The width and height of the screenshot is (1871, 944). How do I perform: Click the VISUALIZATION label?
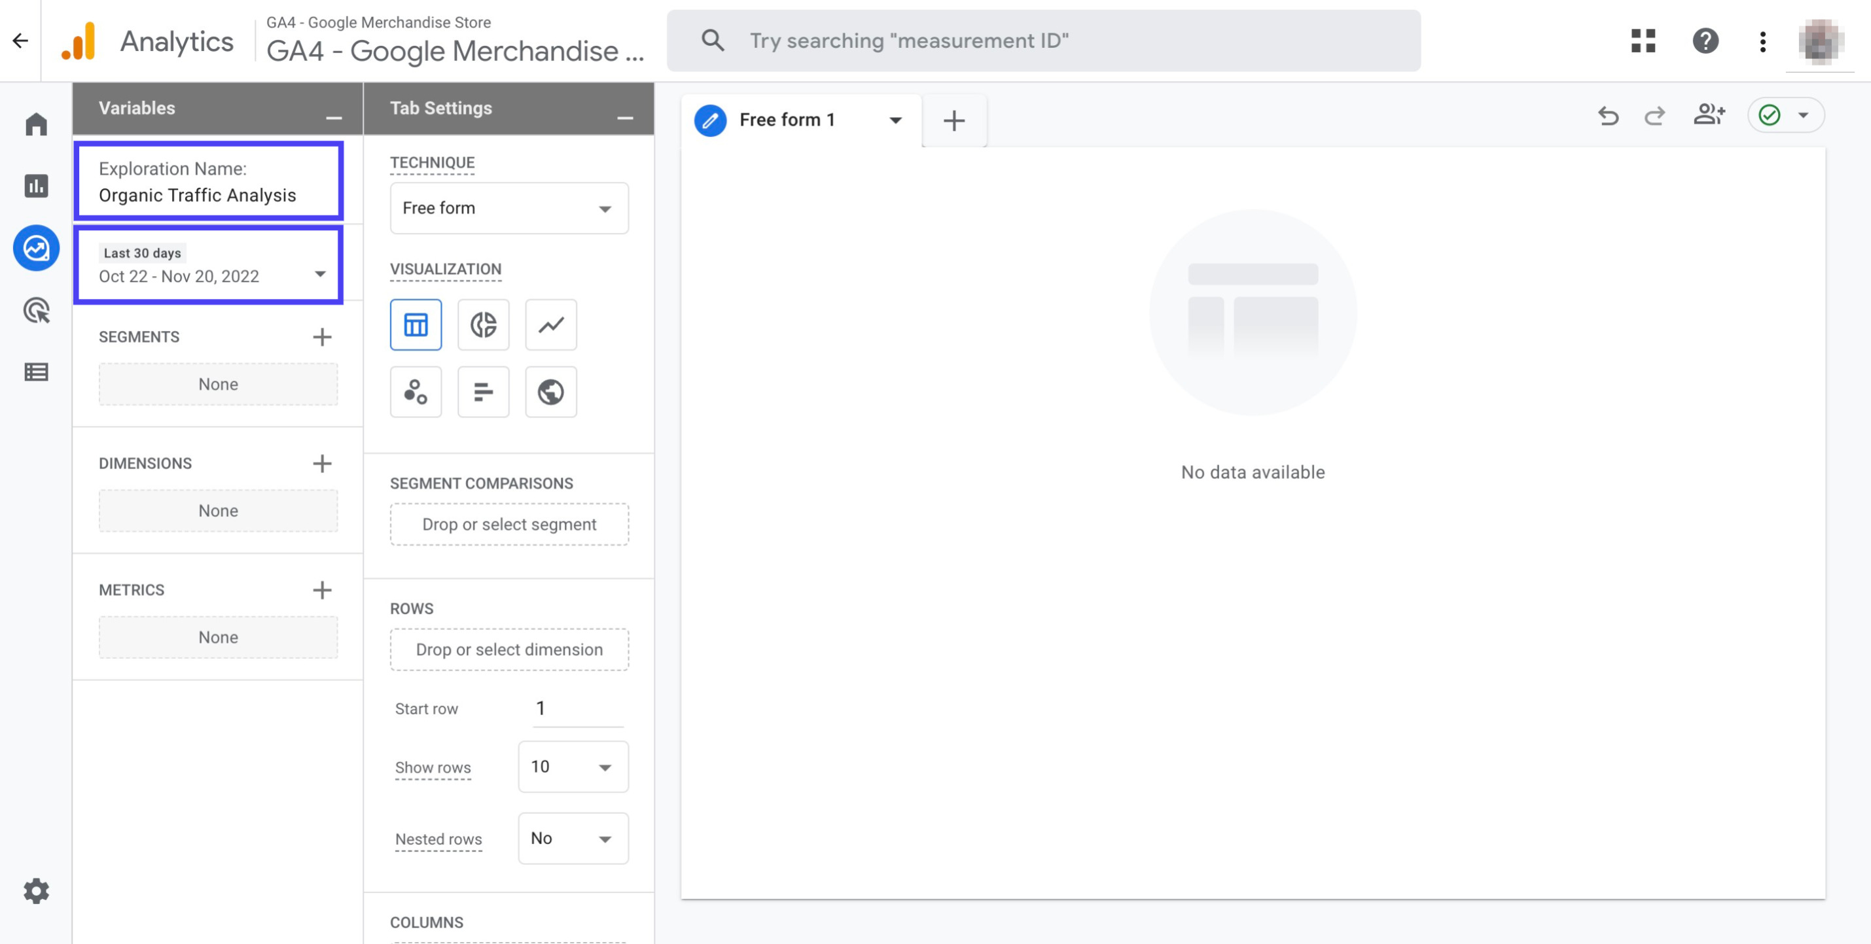pyautogui.click(x=445, y=270)
